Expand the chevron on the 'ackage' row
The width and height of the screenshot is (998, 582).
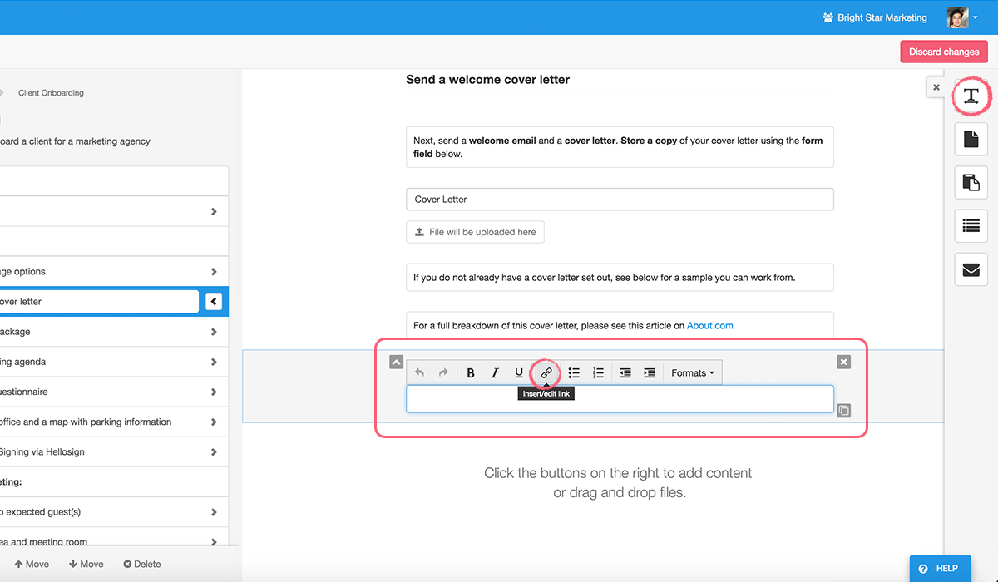coord(214,332)
